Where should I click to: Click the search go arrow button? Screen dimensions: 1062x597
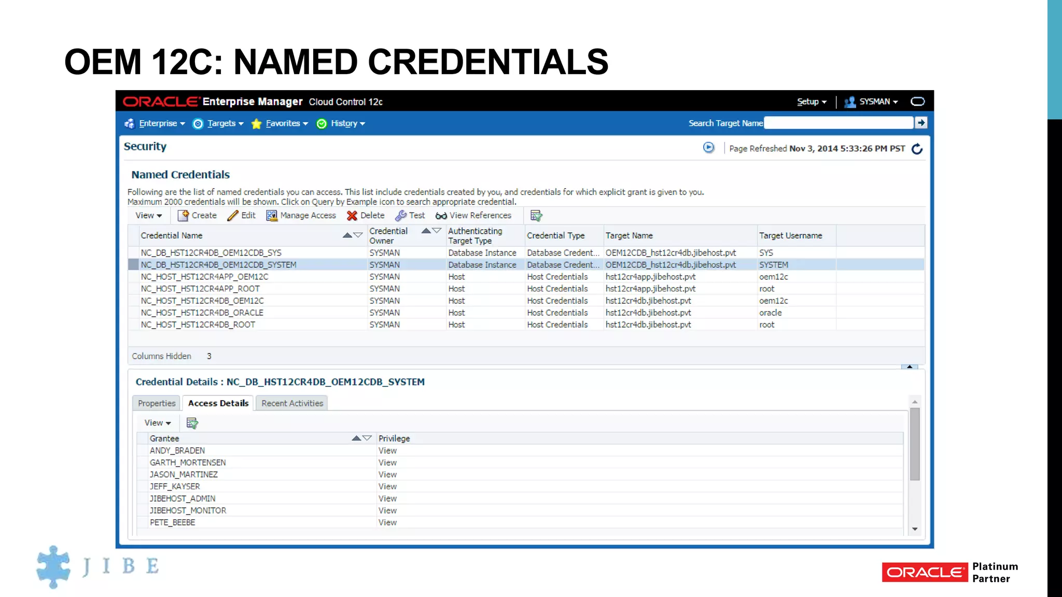921,123
